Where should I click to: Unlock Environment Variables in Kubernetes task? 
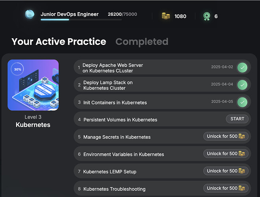[226, 154]
